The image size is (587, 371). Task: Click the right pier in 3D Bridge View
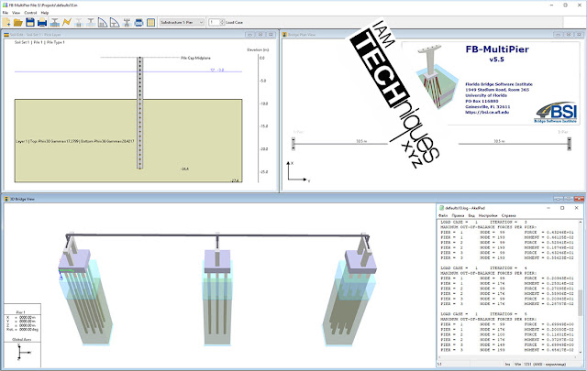(349, 289)
